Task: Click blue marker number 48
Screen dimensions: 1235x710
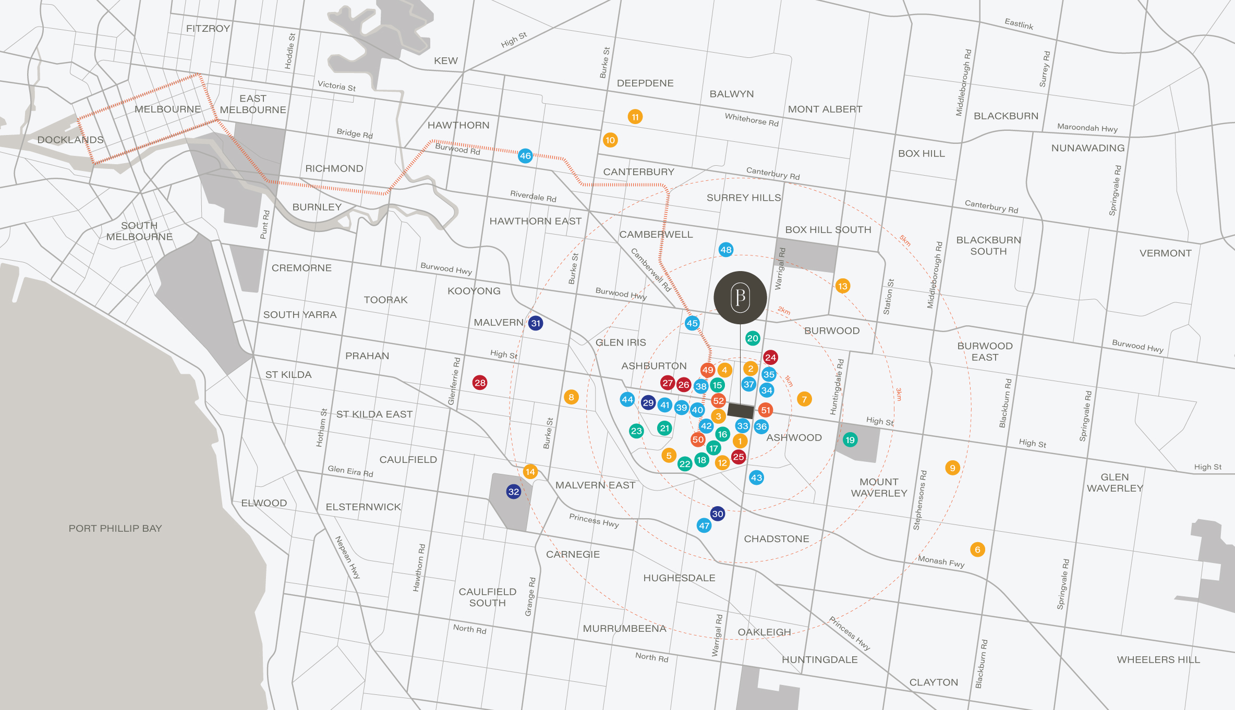Action: click(726, 250)
